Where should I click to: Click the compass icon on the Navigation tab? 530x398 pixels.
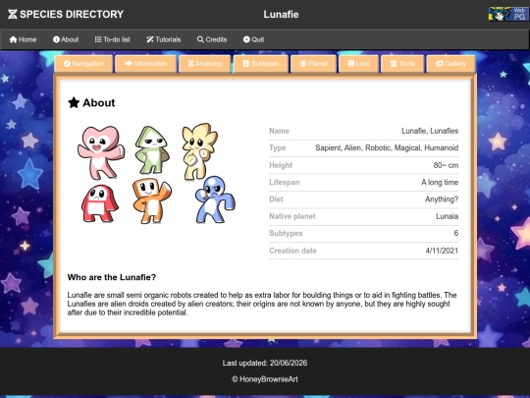pyautogui.click(x=67, y=63)
